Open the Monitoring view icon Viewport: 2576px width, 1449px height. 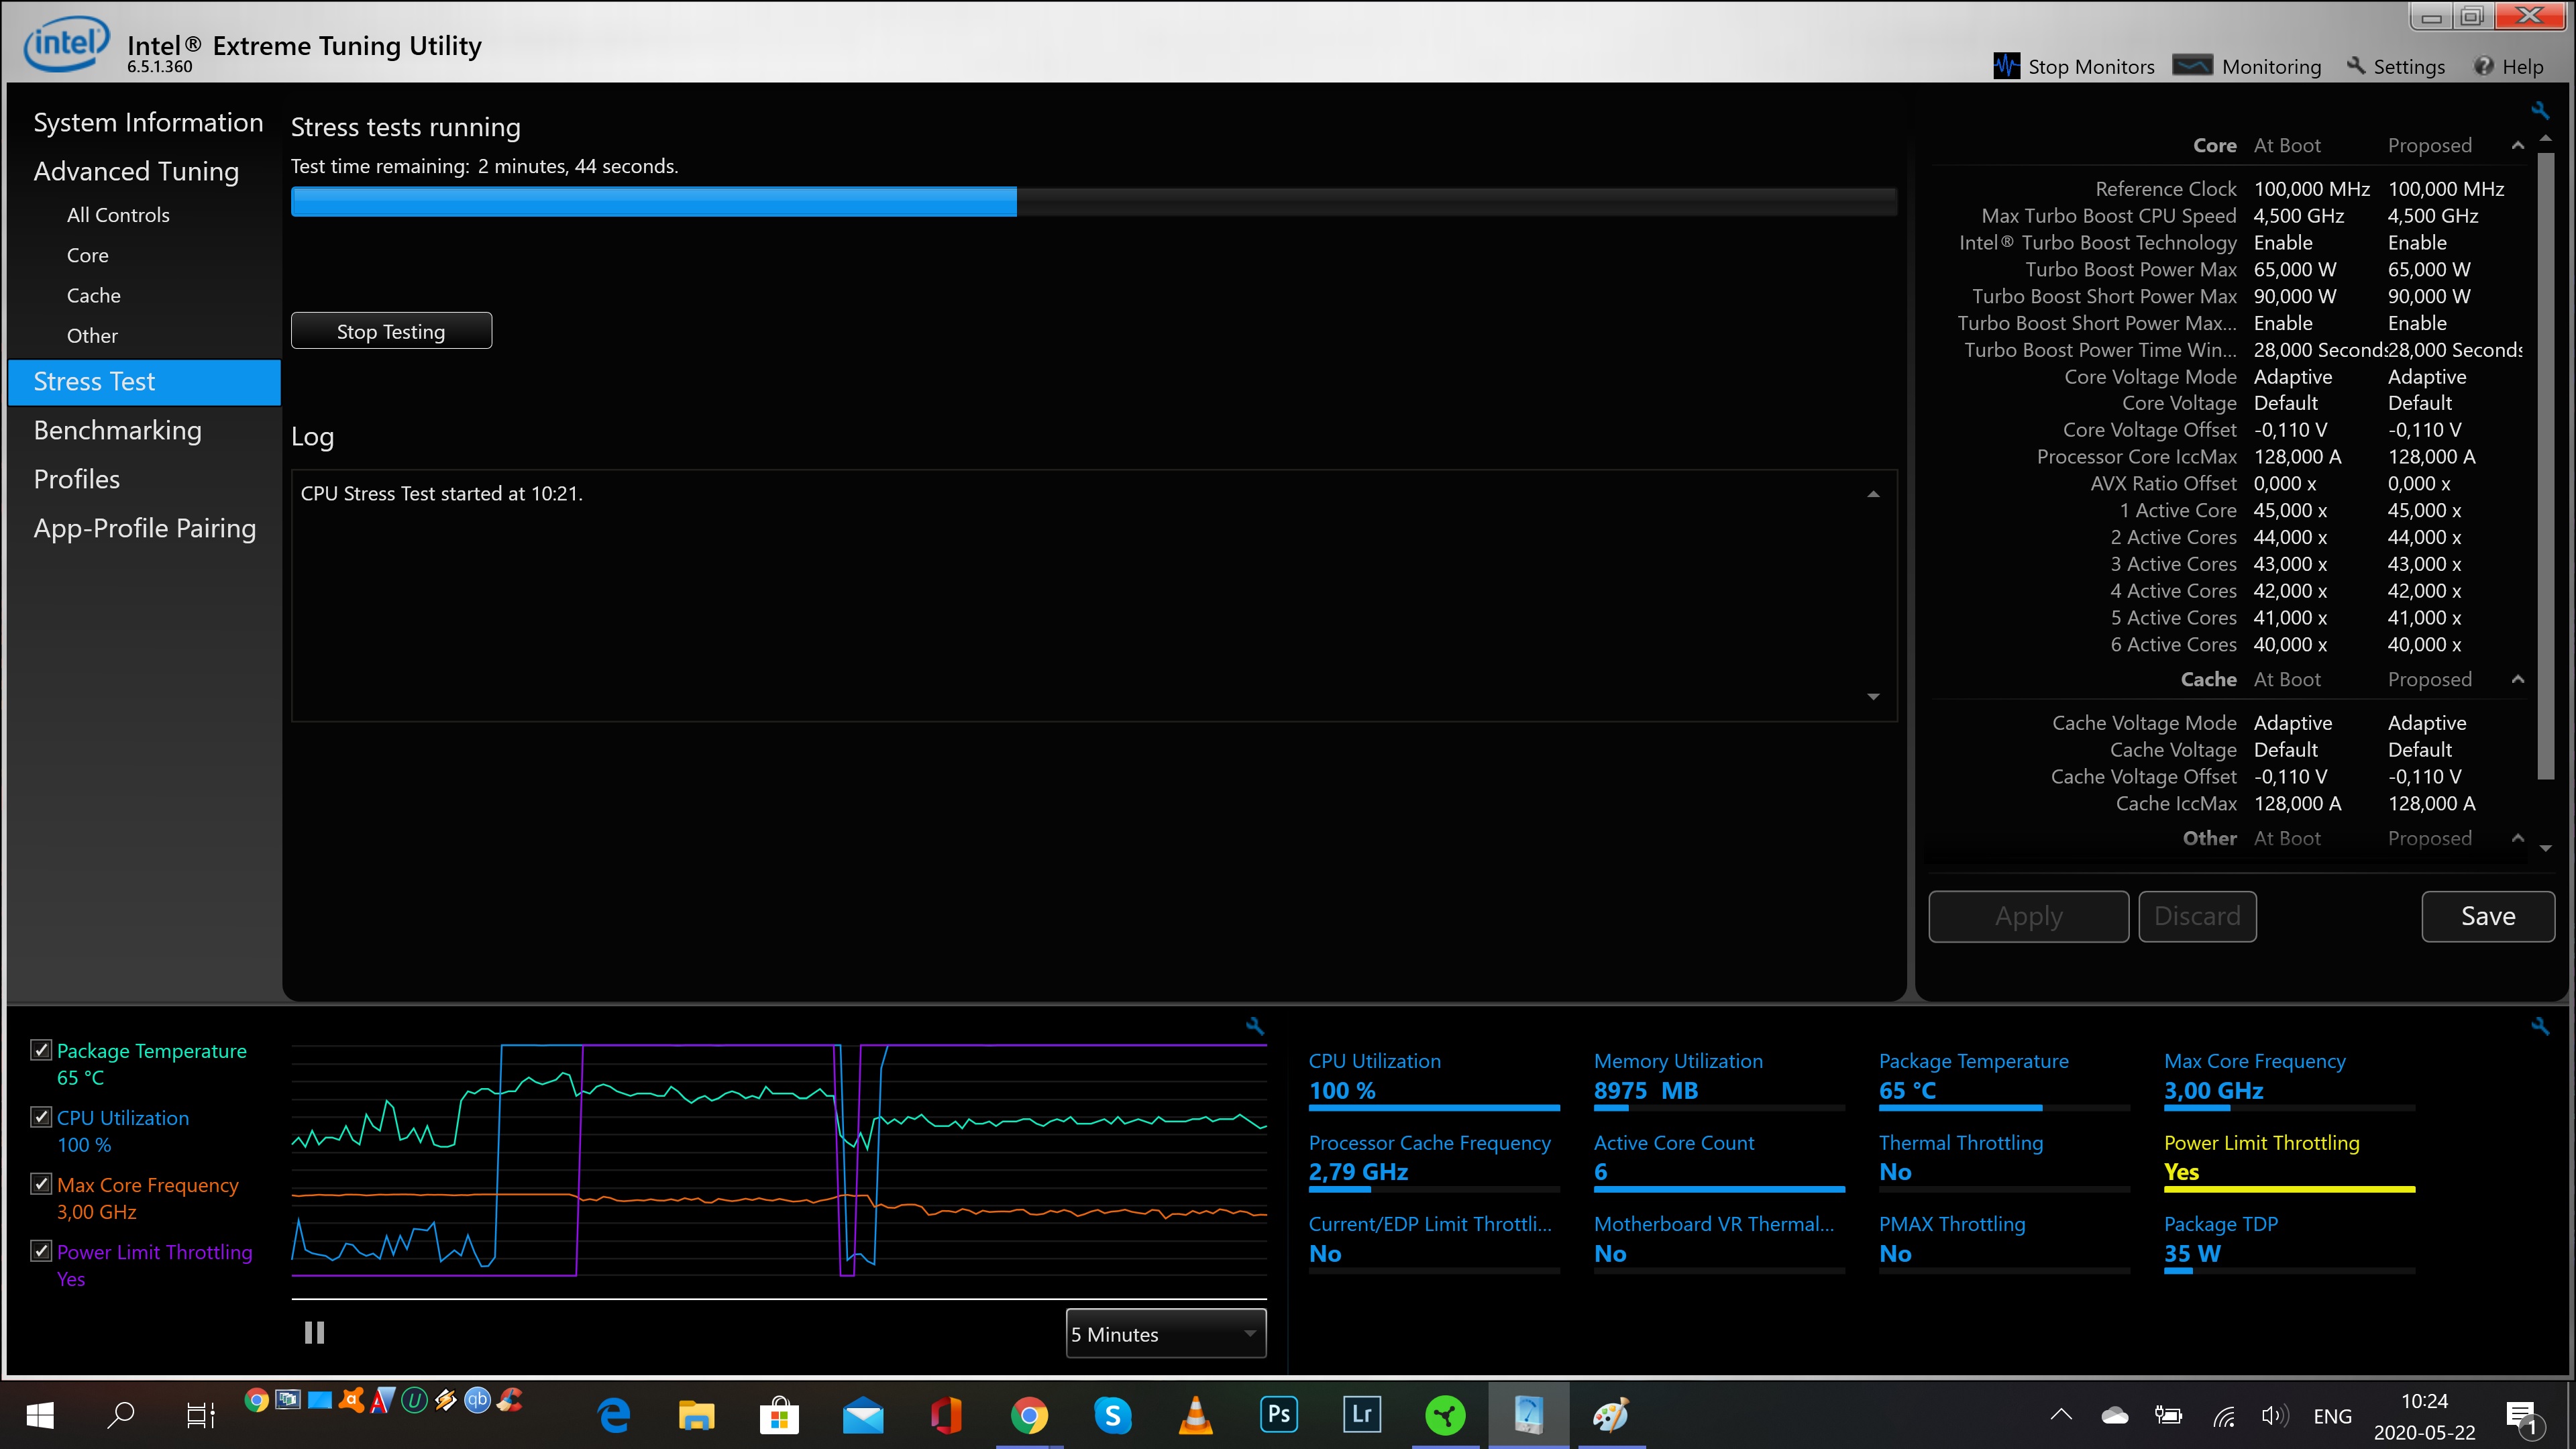pyautogui.click(x=2192, y=66)
